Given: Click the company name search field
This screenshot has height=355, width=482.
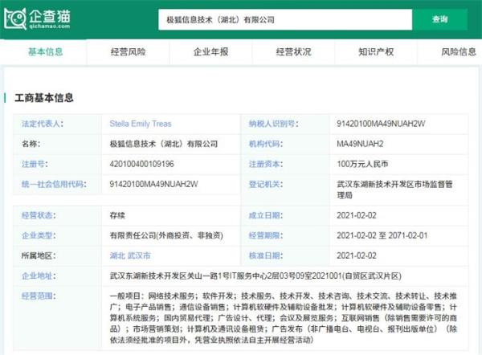Looking at the screenshot, I should point(285,19).
